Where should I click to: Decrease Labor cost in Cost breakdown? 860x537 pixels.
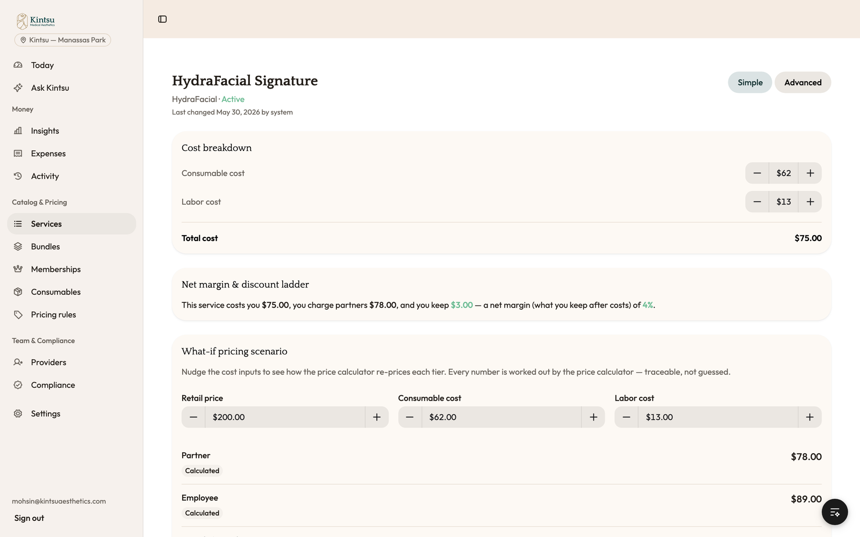757,202
